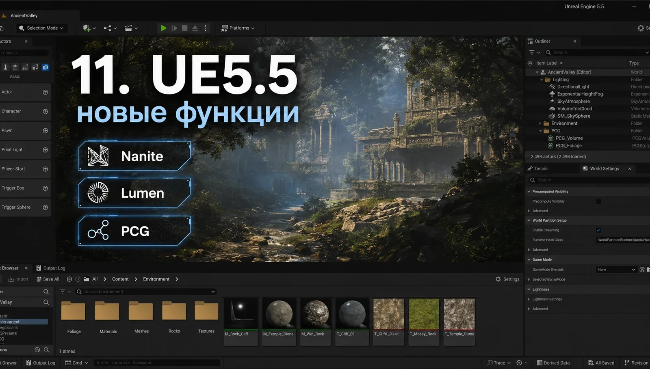Add Actor with its plus icon
The image size is (650, 369).
tap(45, 92)
